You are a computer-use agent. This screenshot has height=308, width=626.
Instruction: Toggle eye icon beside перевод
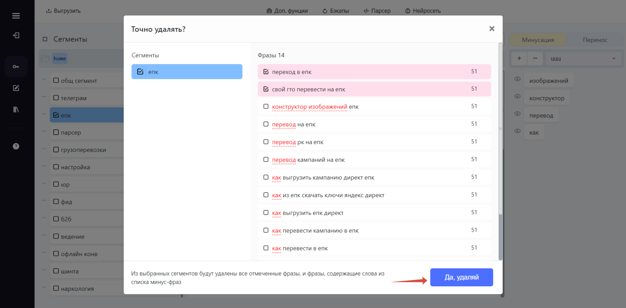[517, 114]
